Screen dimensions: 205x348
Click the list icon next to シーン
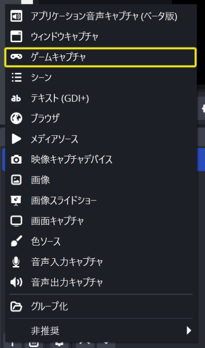[x=16, y=78]
